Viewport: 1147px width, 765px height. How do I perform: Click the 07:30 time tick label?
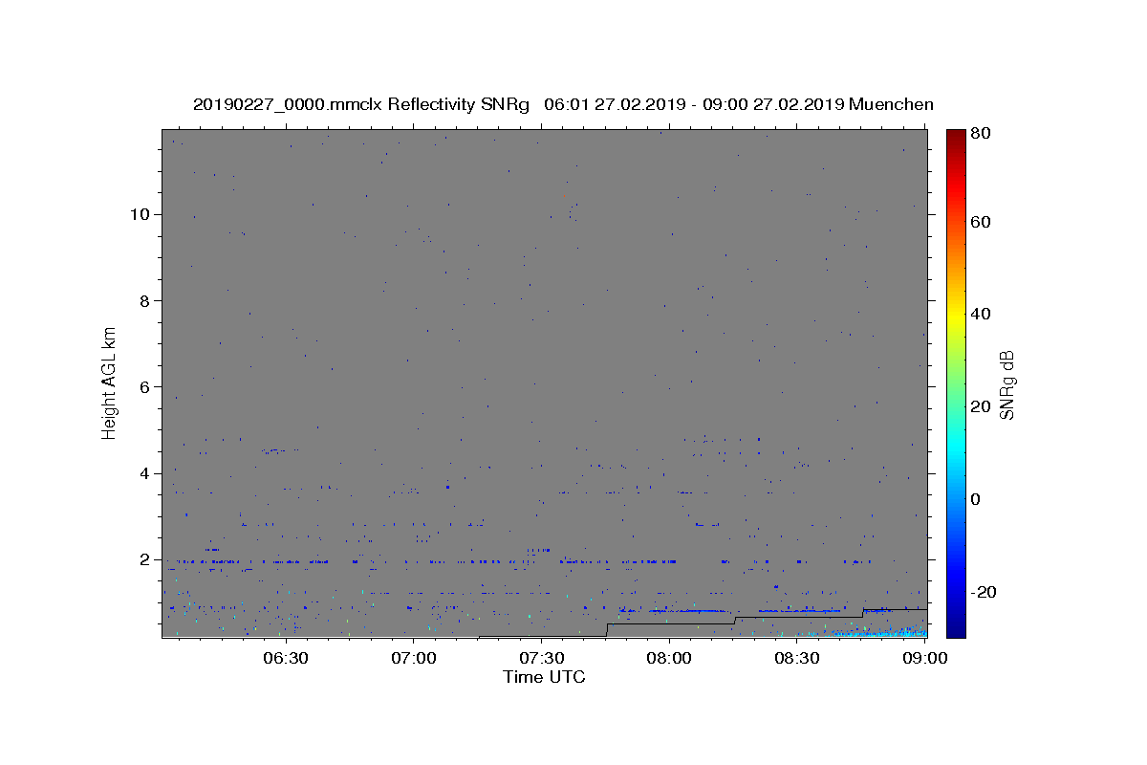click(541, 658)
